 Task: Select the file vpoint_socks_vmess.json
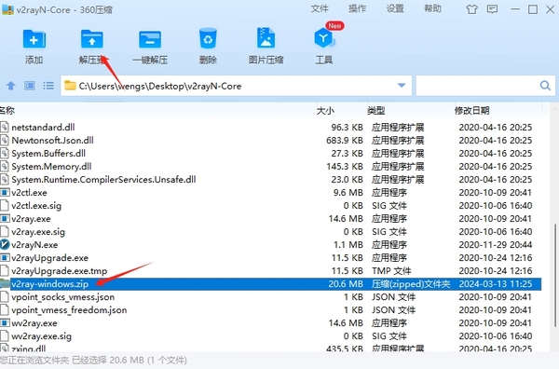pos(63,297)
